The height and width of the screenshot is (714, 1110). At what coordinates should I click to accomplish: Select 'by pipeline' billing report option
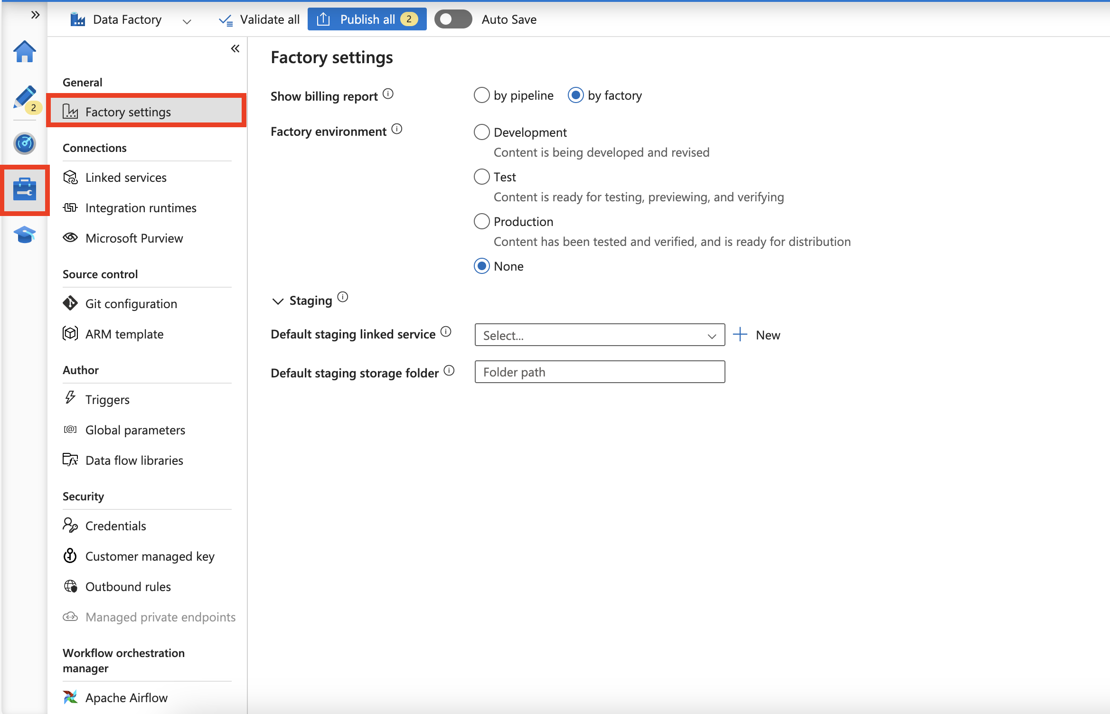pyautogui.click(x=482, y=95)
